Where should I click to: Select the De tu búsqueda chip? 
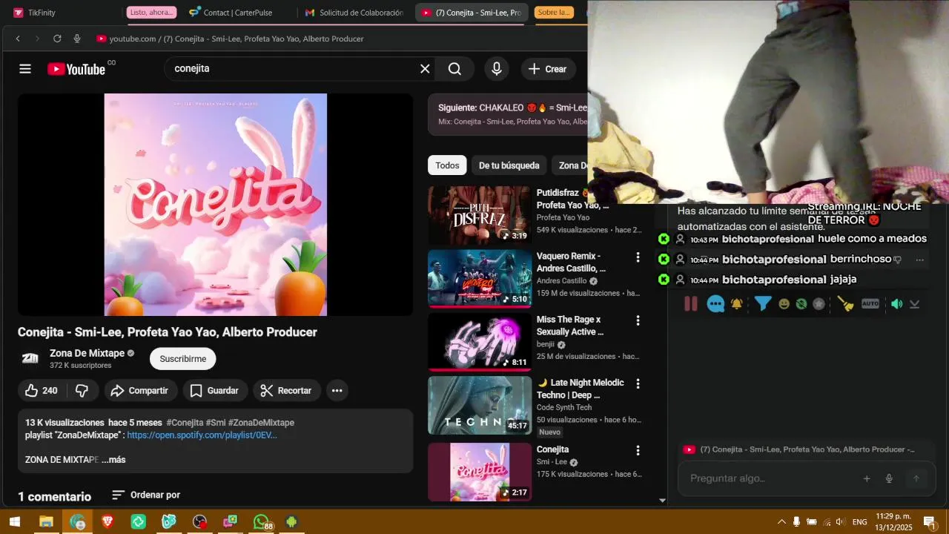[509, 165]
